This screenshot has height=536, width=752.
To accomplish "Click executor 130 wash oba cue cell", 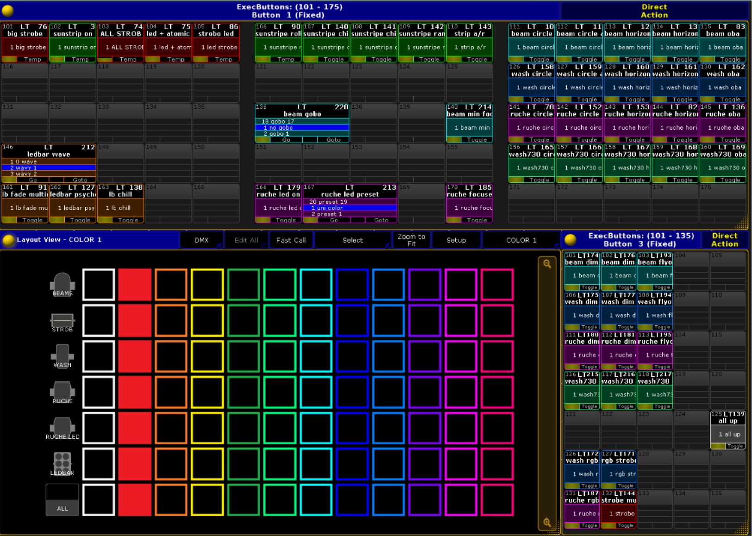I will [723, 87].
